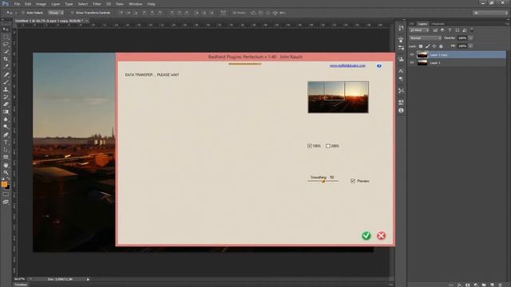Select the Path Selection tool

(x=6, y=150)
